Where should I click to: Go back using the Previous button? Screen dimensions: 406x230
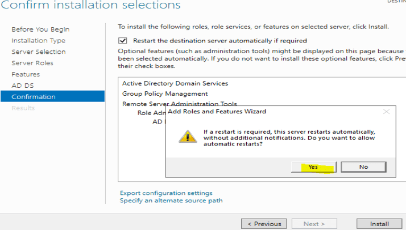pos(263,224)
